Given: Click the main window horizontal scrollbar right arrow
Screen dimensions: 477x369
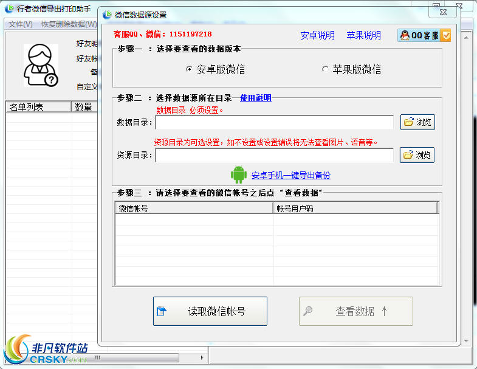Looking at the screenshot, I should 202,357.
